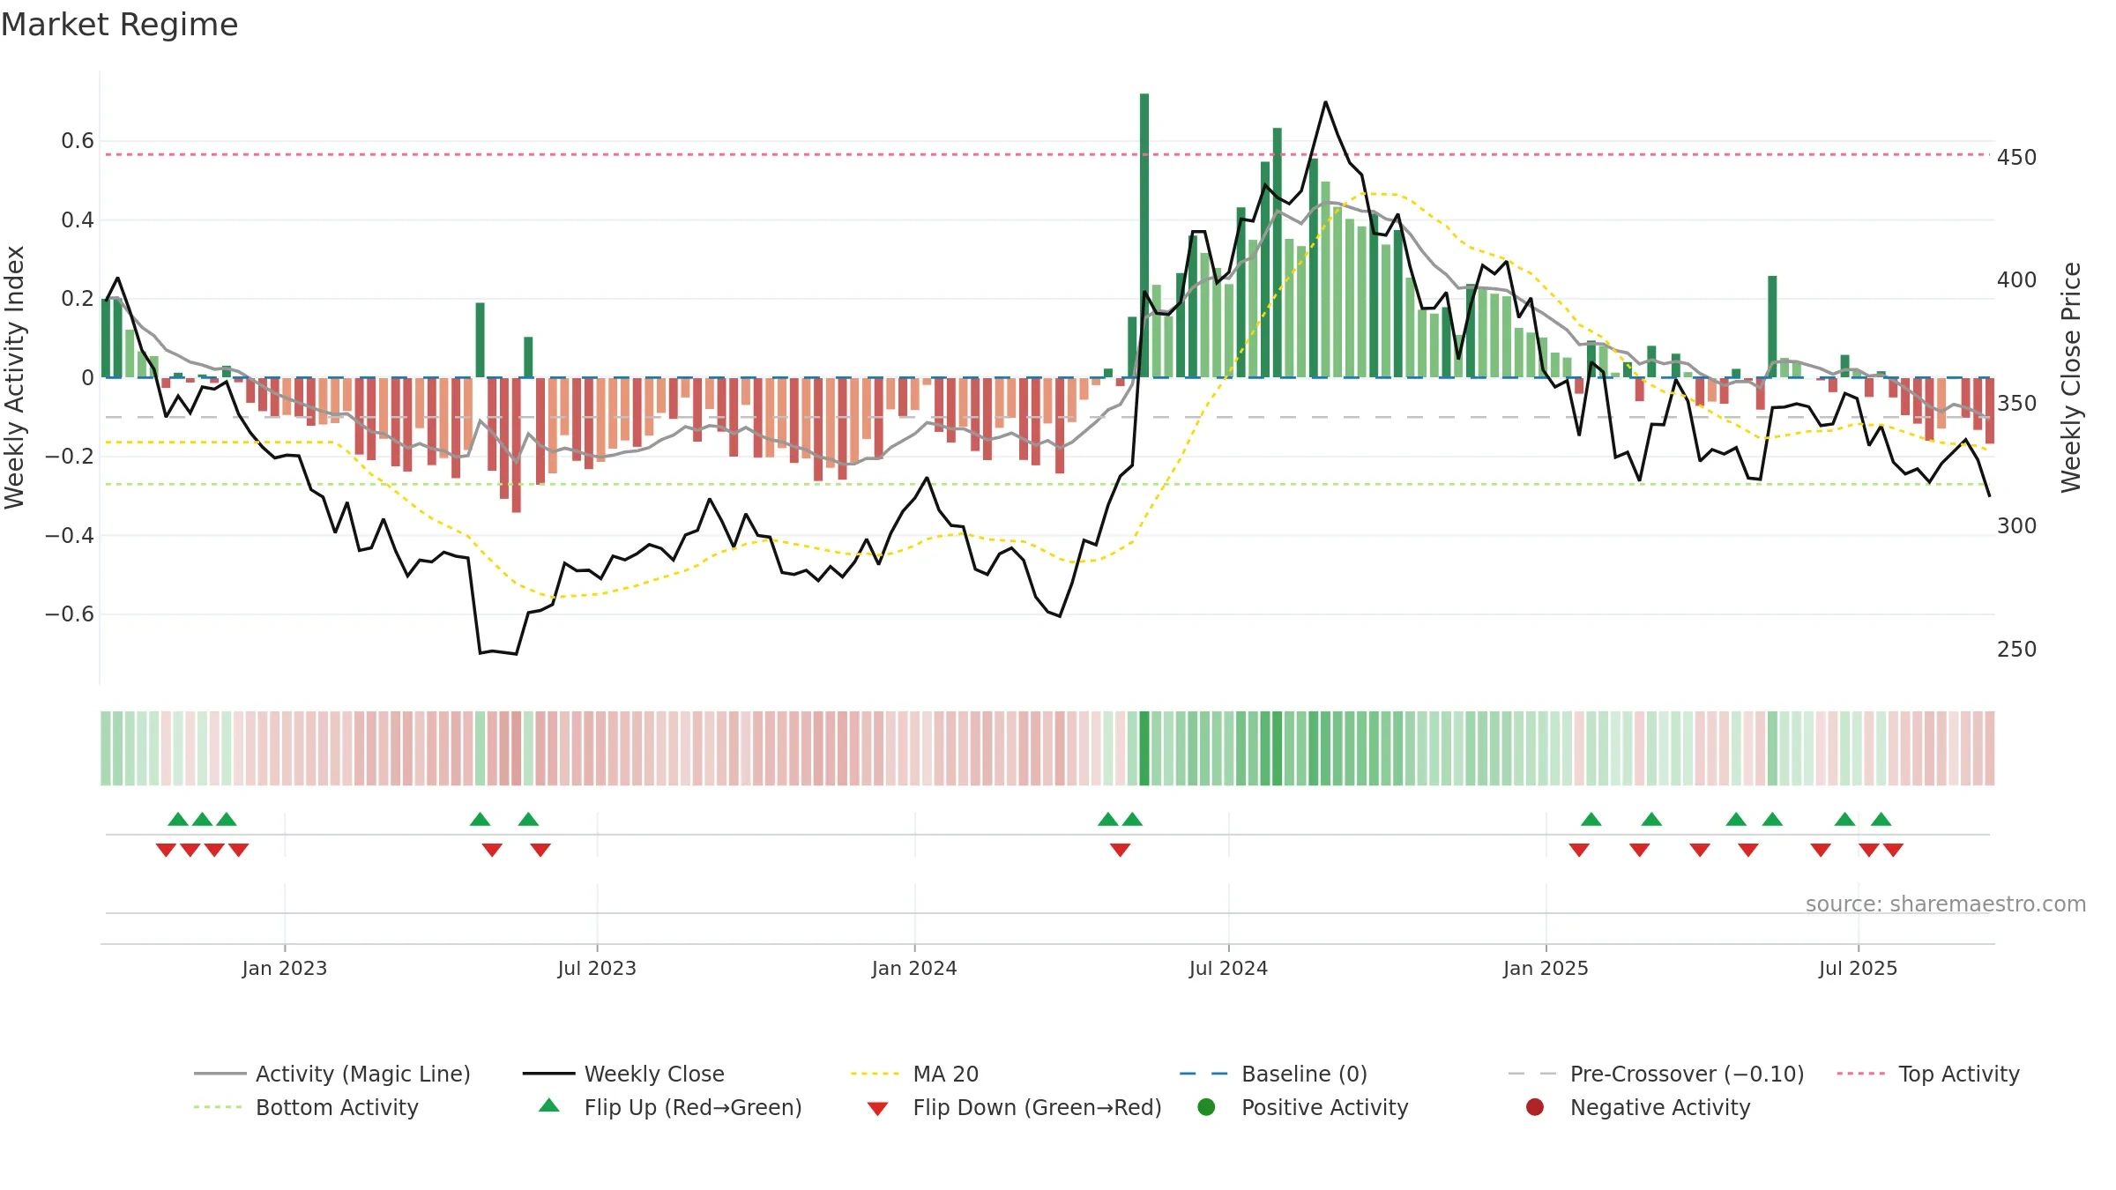Screen dimensions: 2116x1190
Task: Click the Jul 2025 axis label
Action: (1858, 968)
